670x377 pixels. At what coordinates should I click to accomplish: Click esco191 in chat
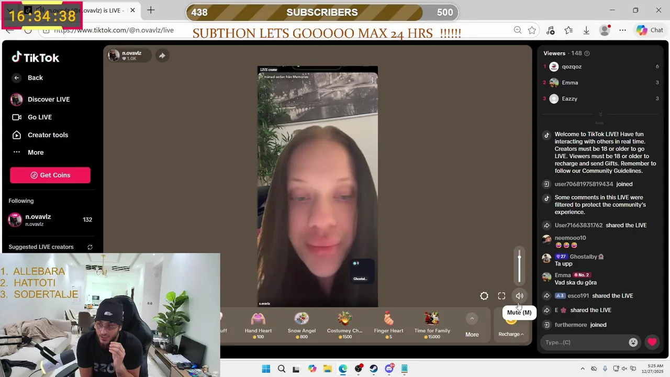click(578, 296)
